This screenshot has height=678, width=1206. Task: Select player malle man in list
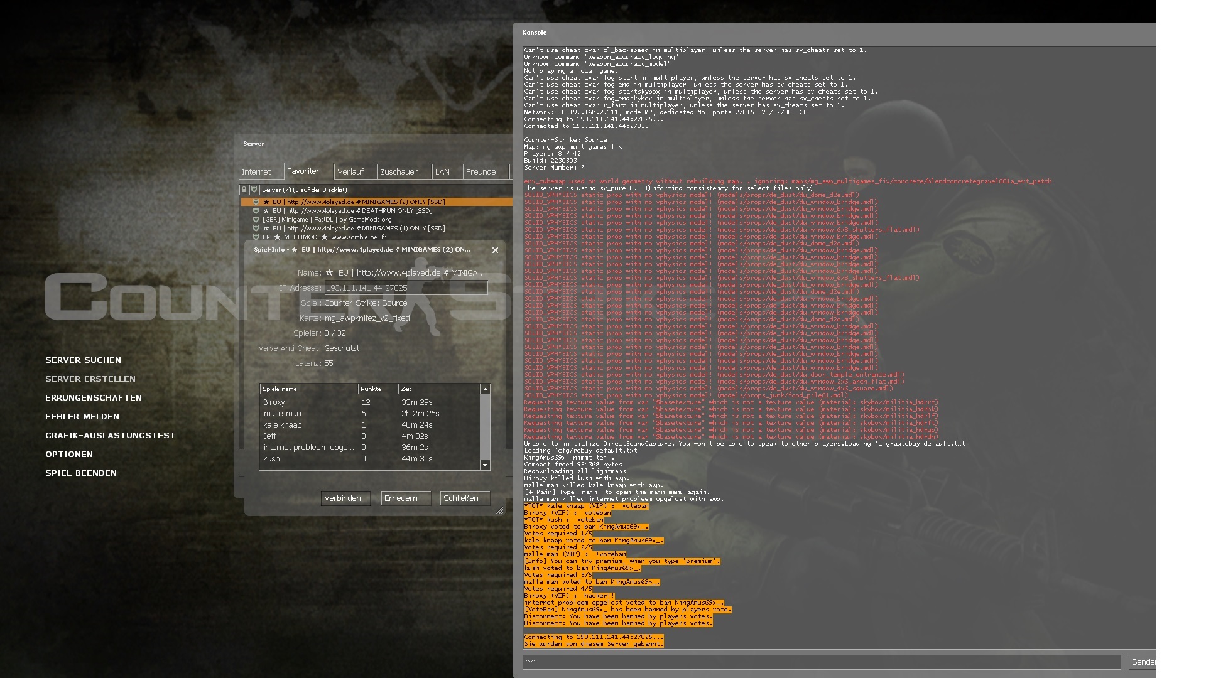[x=370, y=414]
